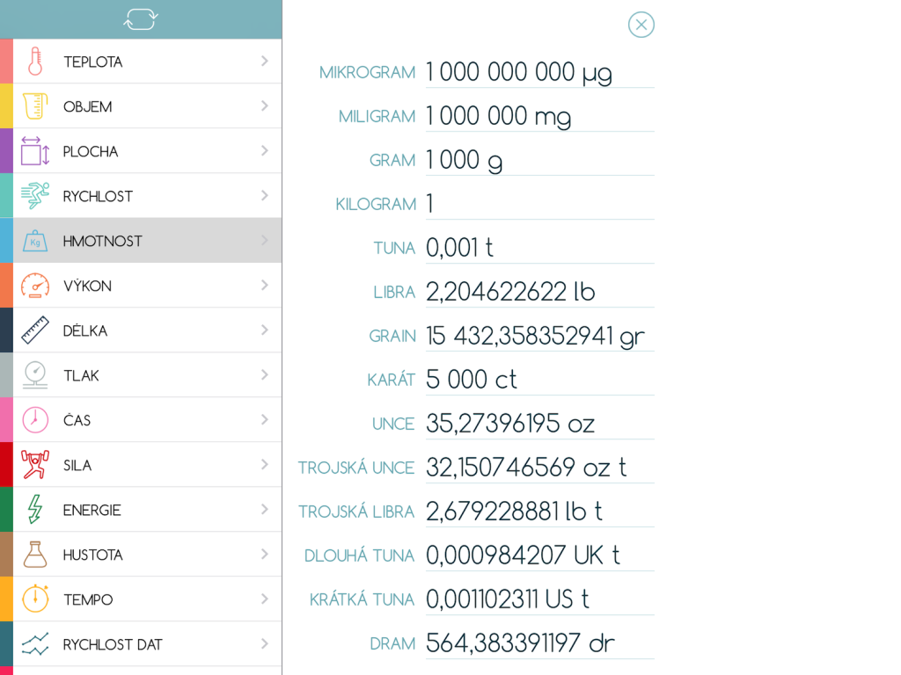Select the Tempo stopwatch icon
901x675 pixels.
[x=35, y=599]
